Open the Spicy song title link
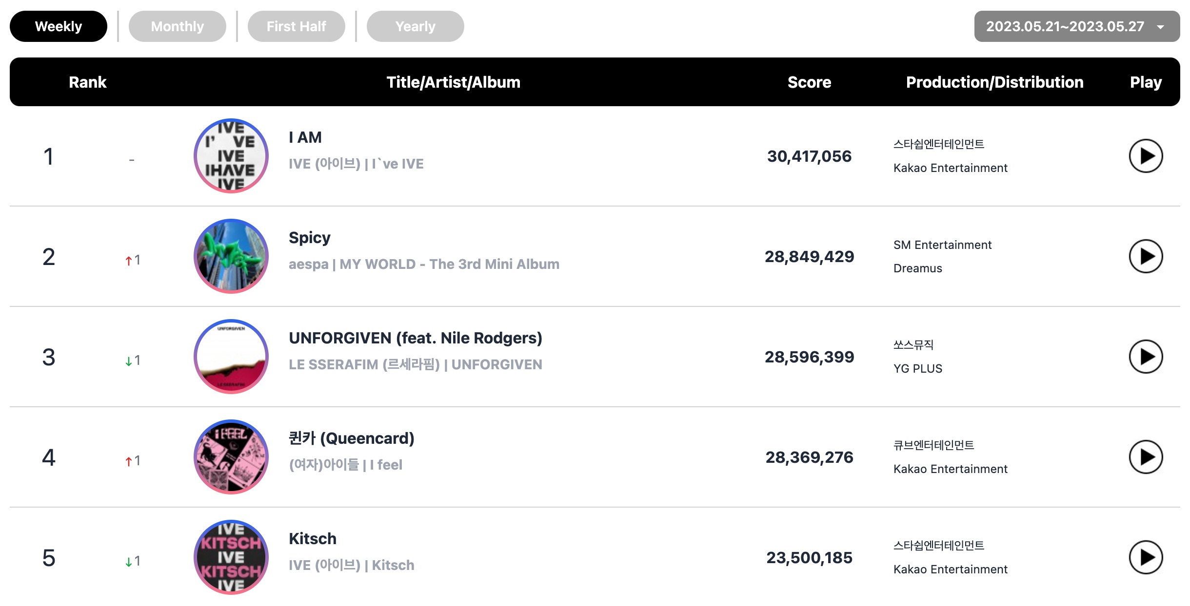Viewport: 1190px width, 606px height. pos(309,238)
